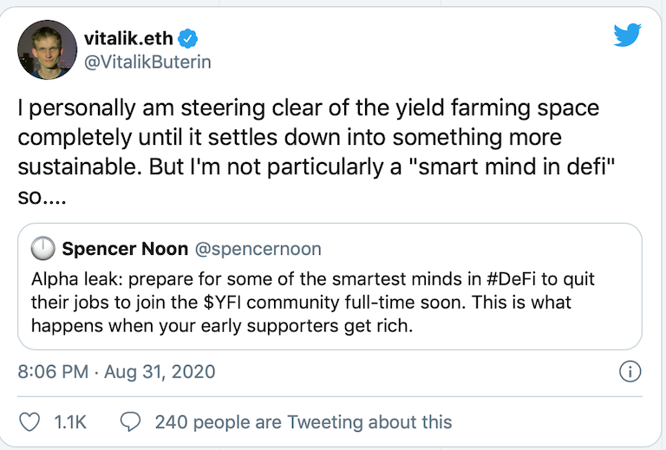Open the tweet info icon
This screenshot has height=450, width=666.
click(630, 373)
